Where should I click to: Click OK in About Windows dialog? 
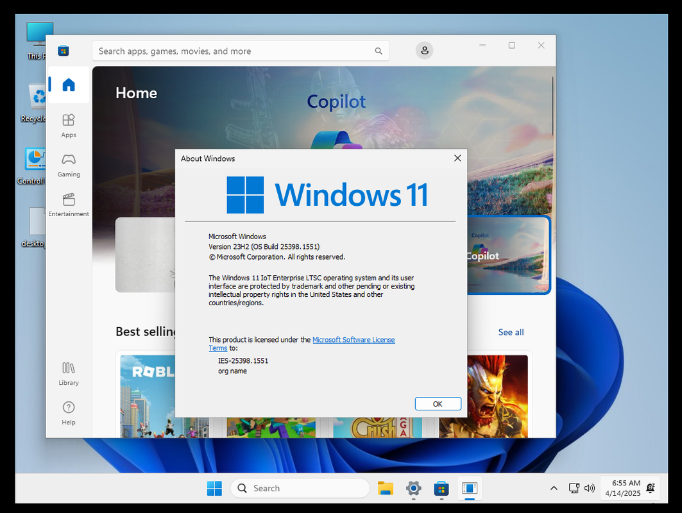[438, 404]
